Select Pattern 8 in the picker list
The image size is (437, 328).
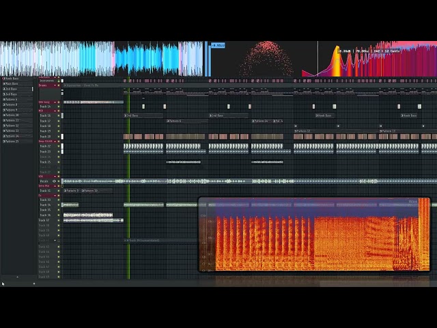pos(17,105)
